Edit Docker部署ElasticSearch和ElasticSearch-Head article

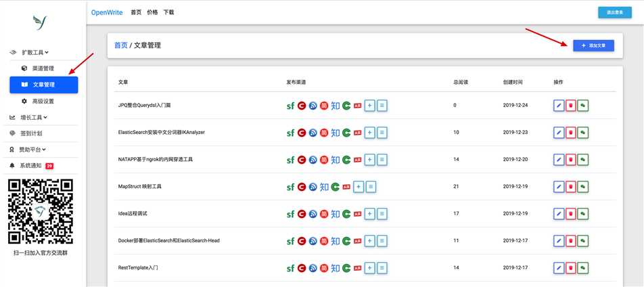(559, 241)
